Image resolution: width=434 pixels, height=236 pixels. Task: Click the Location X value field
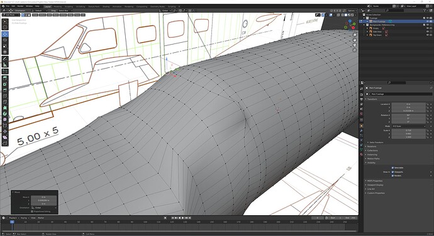409,104
